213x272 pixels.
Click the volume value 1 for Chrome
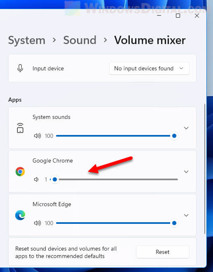(46, 179)
